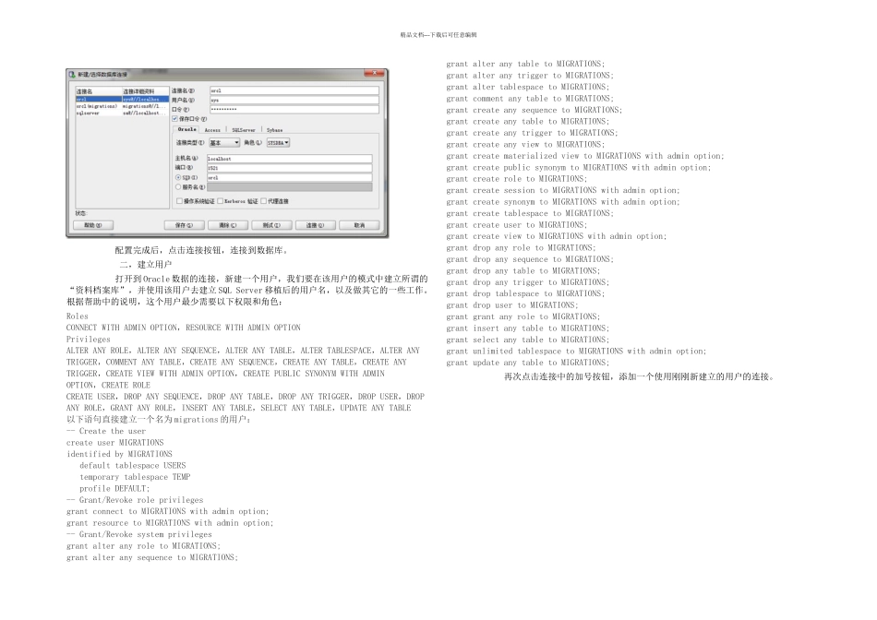Toggle the 保存口令 checkbox
877x620 pixels.
(174, 118)
